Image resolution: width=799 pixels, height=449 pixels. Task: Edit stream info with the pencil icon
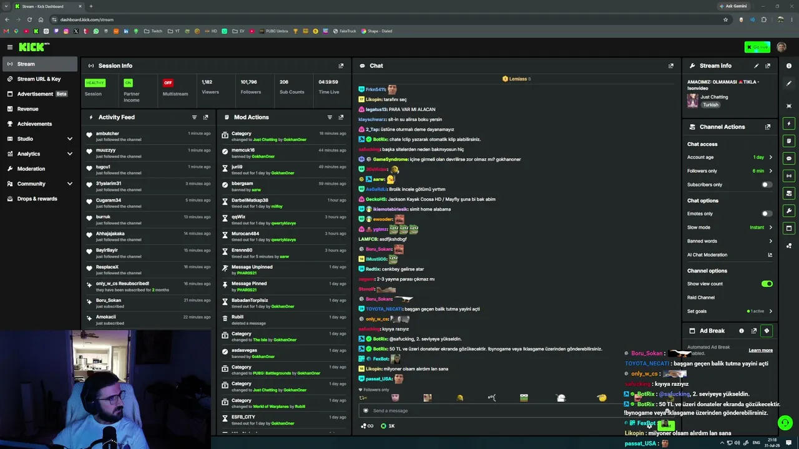point(757,65)
